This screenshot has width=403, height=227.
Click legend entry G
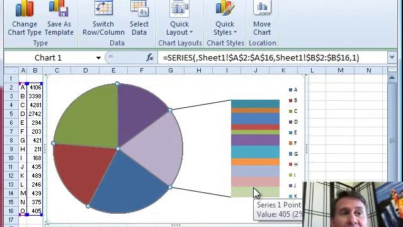click(x=293, y=154)
